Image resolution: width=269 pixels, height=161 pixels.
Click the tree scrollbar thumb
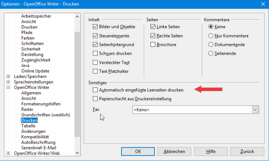pos(77,84)
